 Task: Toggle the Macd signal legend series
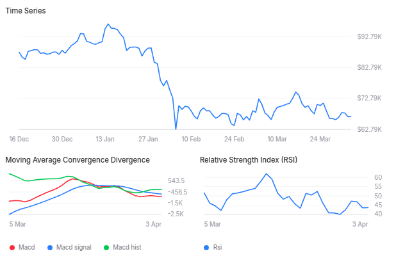[x=74, y=247]
